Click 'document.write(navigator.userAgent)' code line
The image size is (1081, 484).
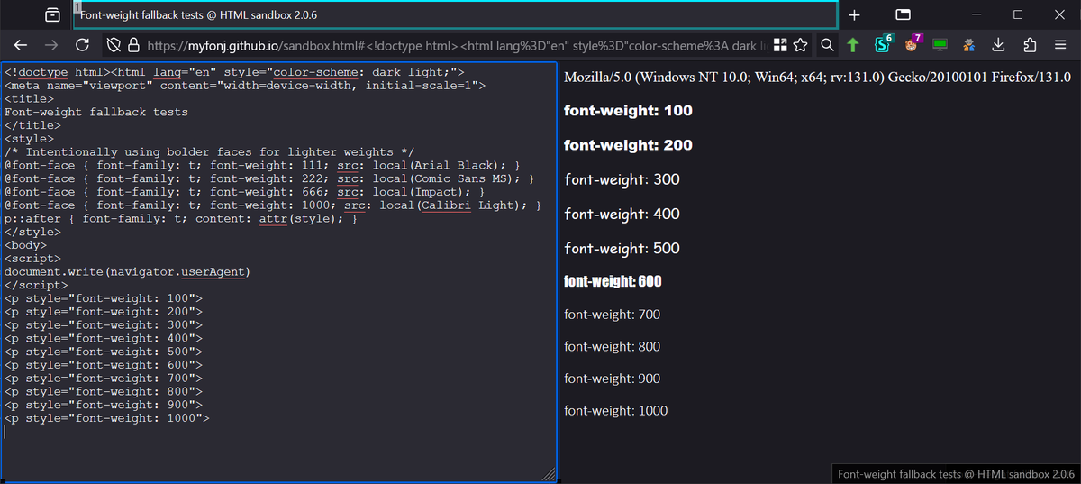point(127,271)
